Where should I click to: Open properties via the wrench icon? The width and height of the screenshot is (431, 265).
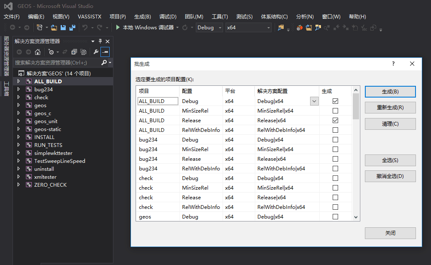pyautogui.click(x=96, y=52)
